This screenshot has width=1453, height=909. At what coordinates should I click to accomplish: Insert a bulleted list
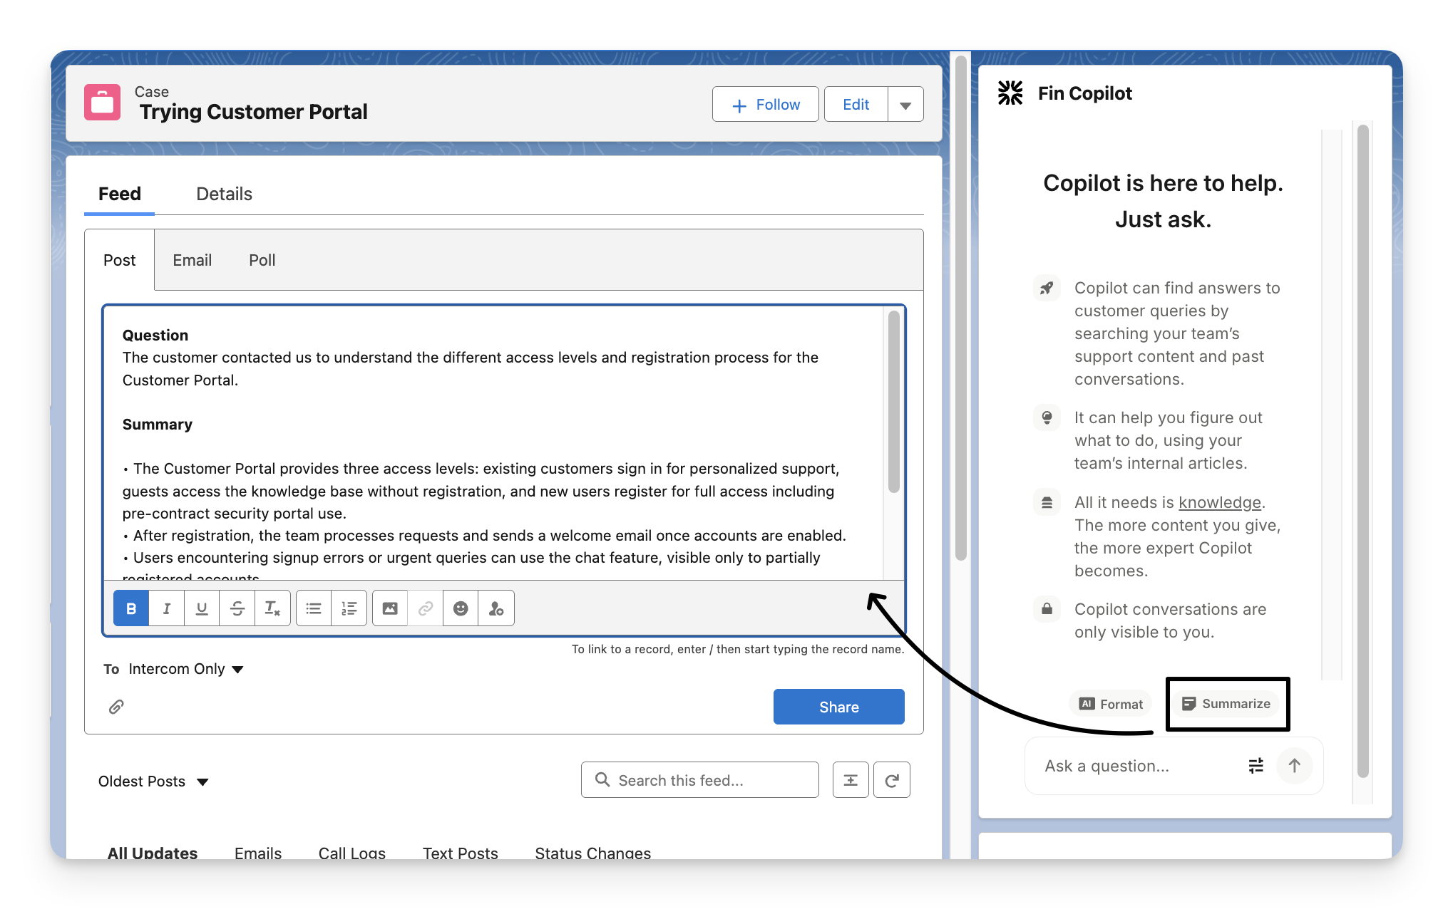coord(314,608)
